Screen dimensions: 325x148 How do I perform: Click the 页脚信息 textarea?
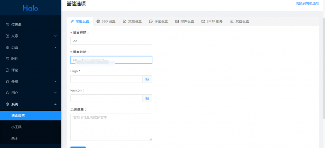111,127
